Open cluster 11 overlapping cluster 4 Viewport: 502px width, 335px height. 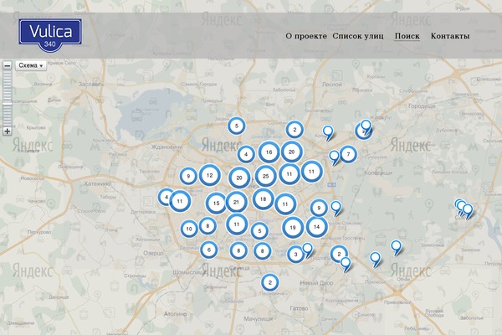point(180,201)
